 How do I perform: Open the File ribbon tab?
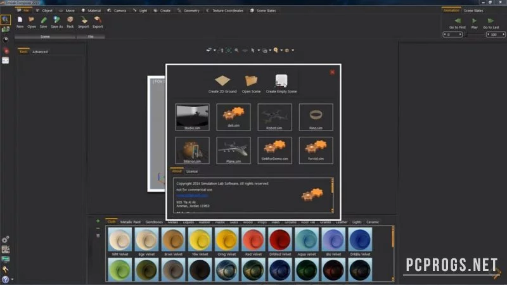23,10
